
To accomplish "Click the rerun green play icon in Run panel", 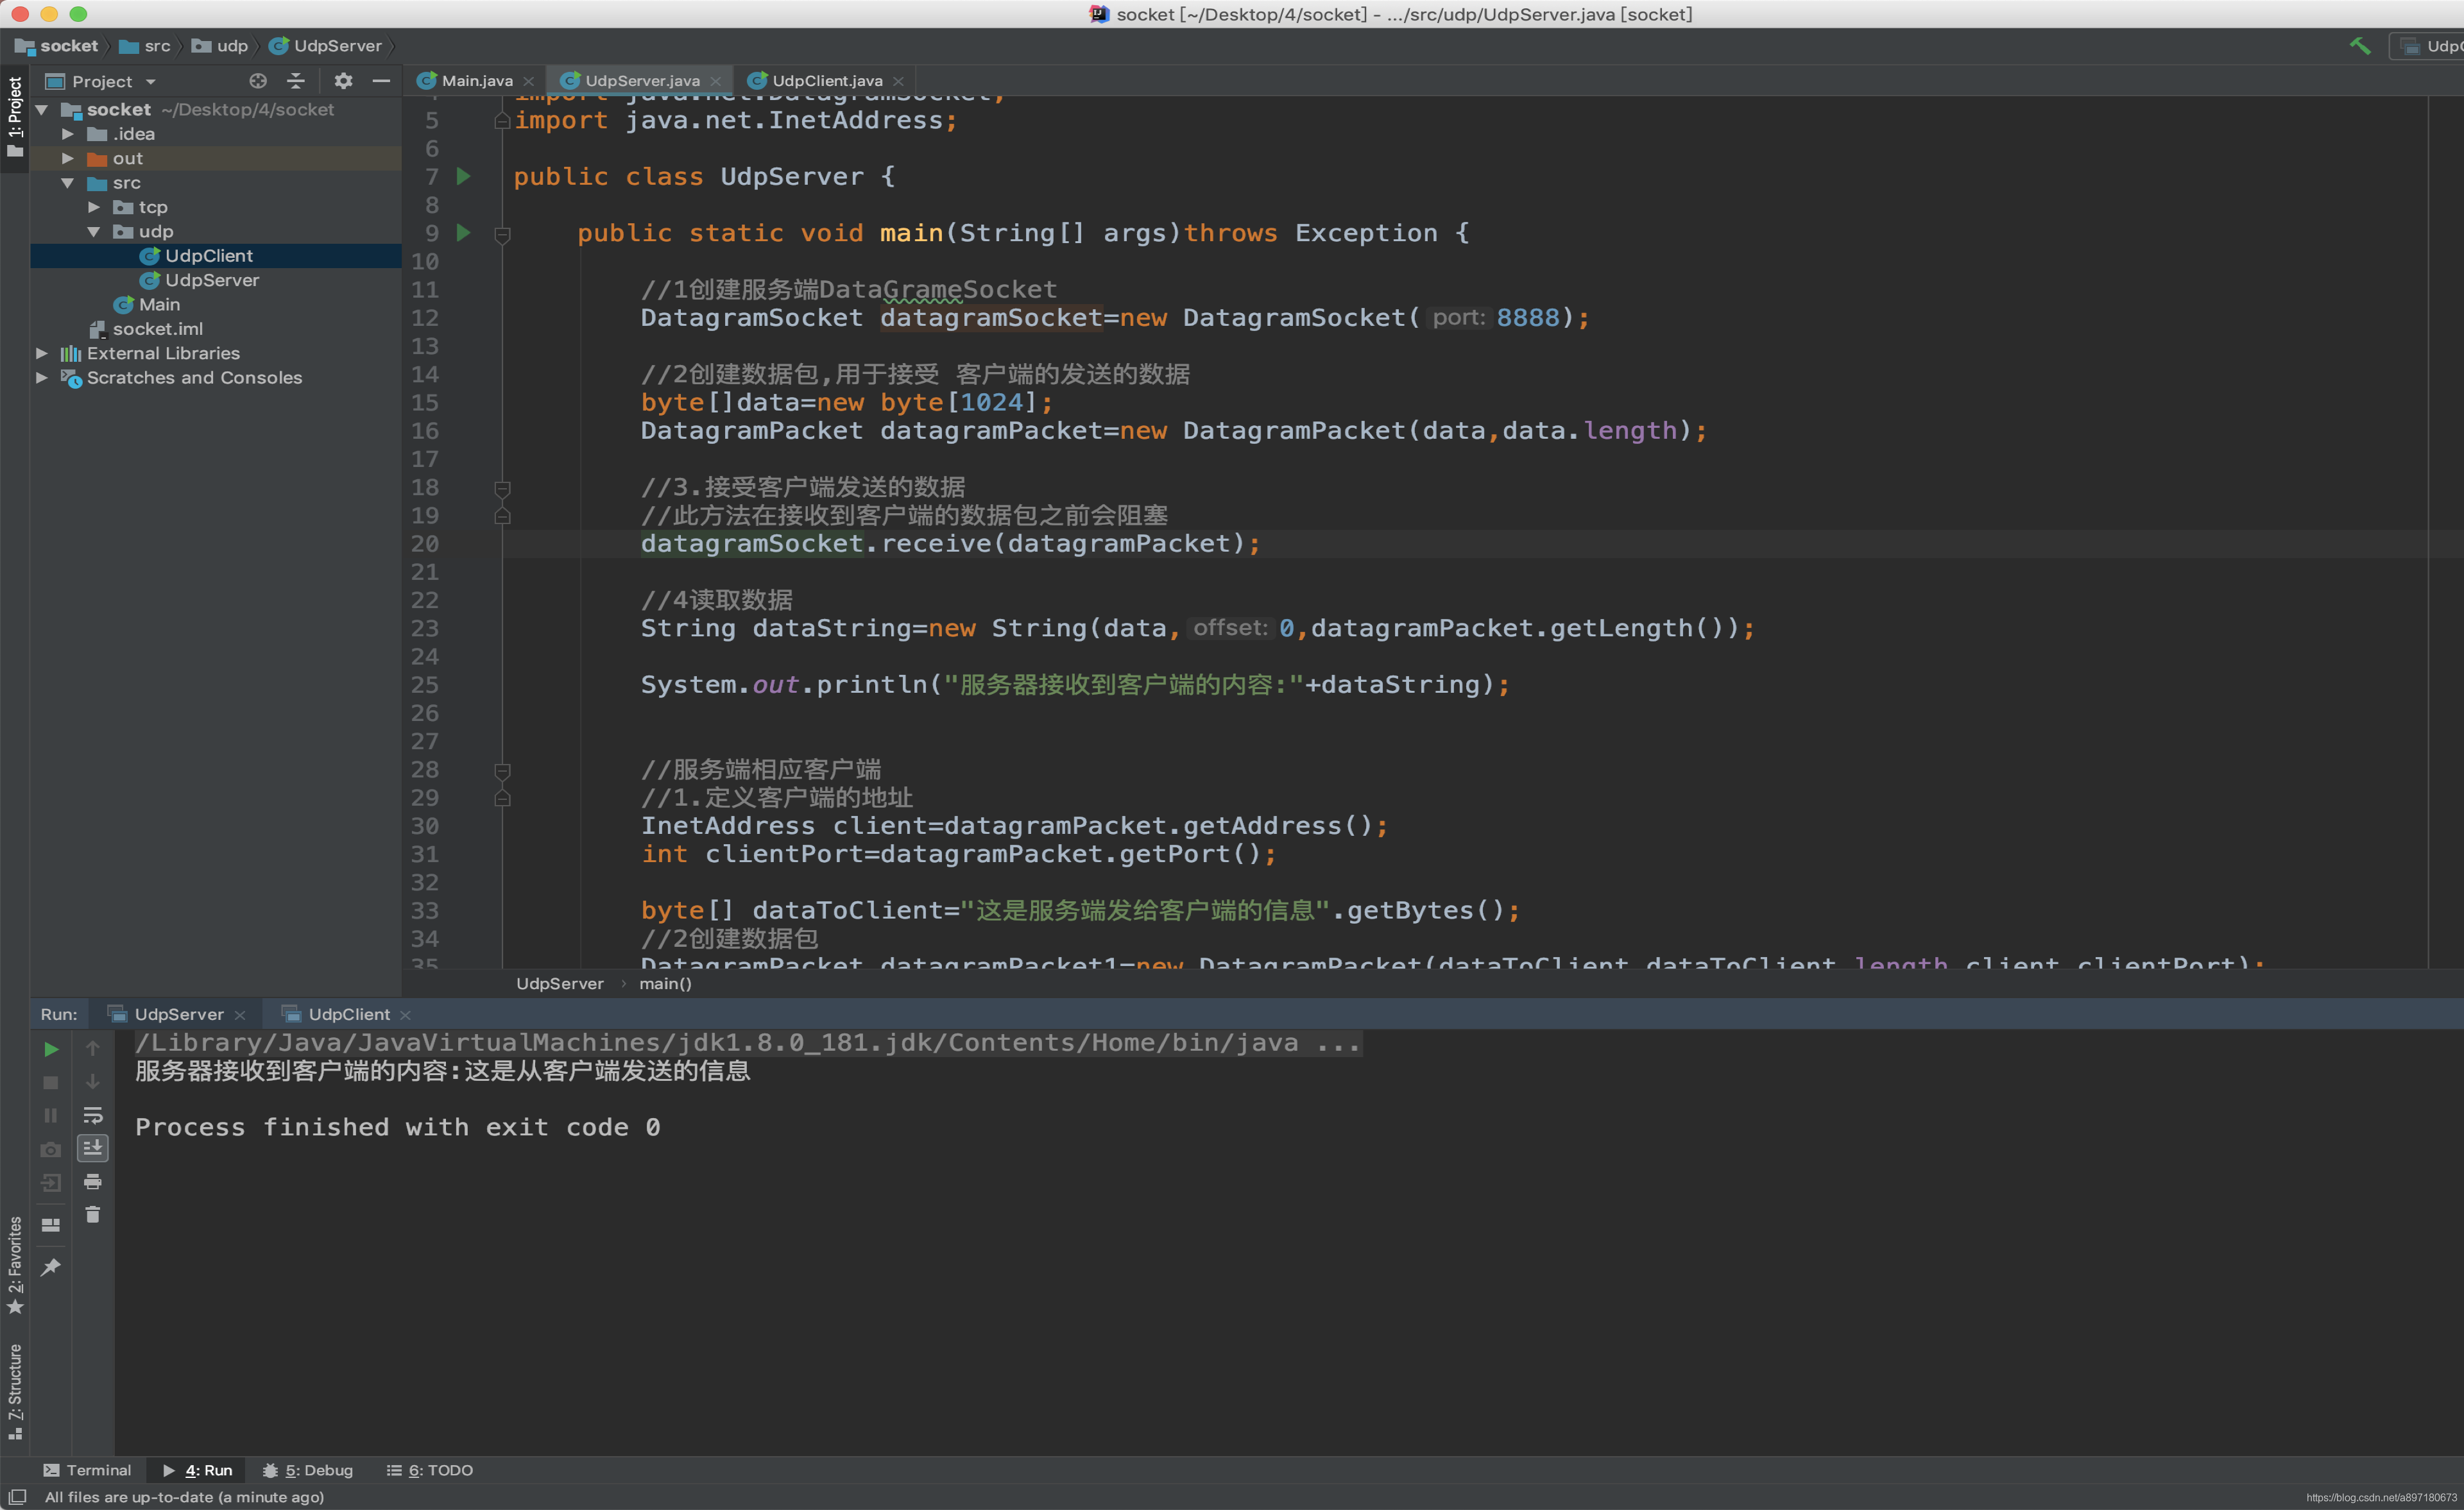I will [51, 1049].
